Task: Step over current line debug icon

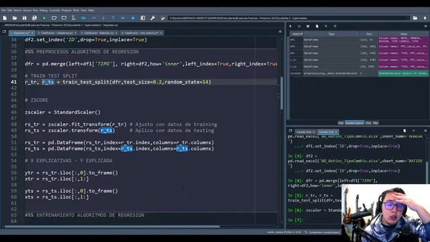Action: pos(93,18)
